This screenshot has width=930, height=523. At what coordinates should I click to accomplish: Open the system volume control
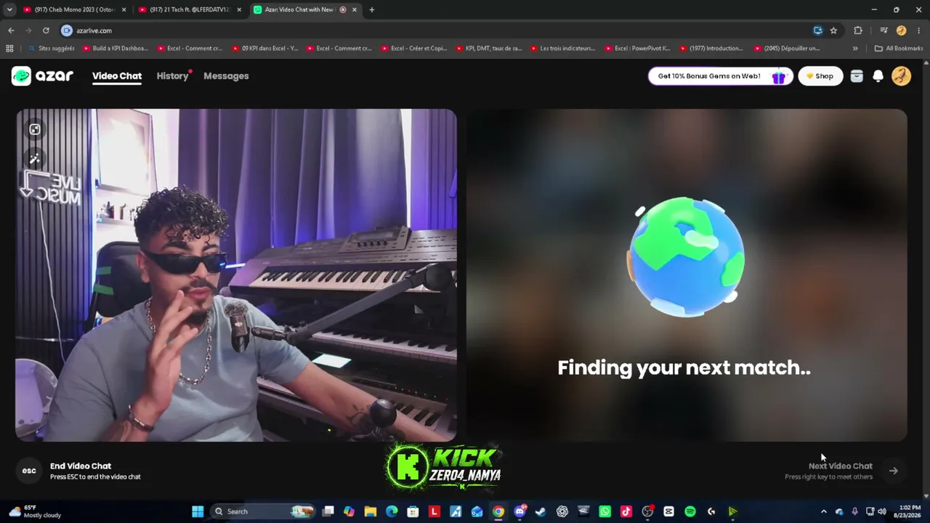882,511
